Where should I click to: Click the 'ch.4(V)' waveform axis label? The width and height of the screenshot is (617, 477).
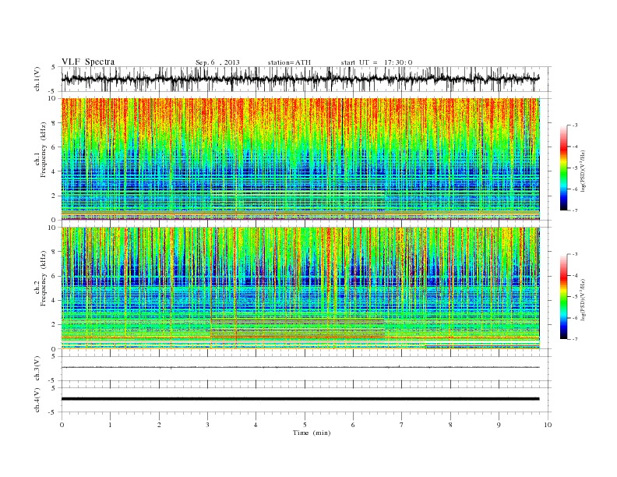(x=37, y=400)
